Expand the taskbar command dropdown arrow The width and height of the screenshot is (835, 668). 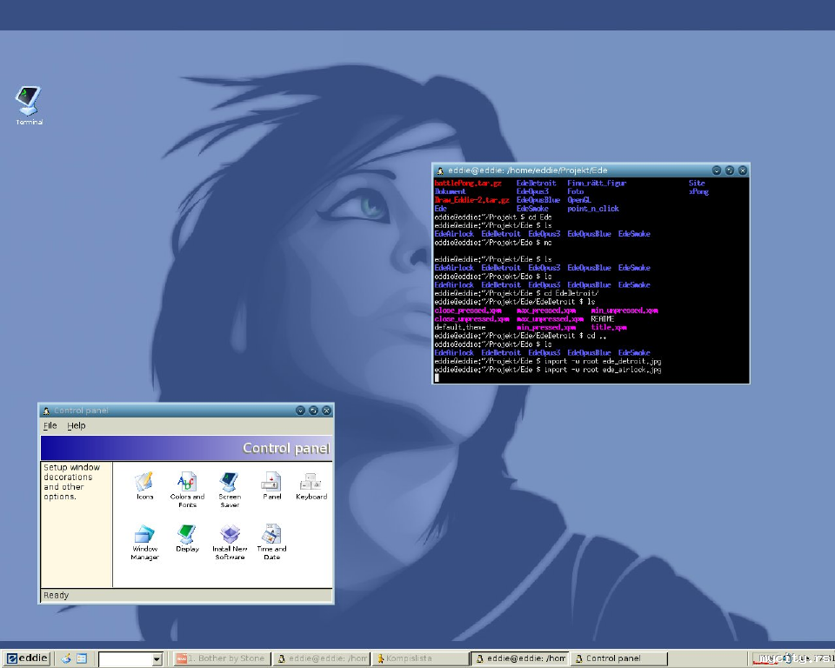coord(157,659)
